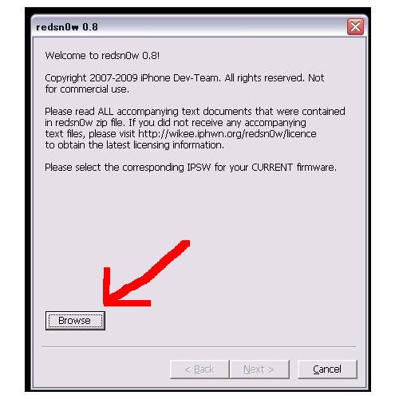Screen dimensions: 399x399
Task: Cancel the redsn0w setup wizard
Action: click(327, 369)
